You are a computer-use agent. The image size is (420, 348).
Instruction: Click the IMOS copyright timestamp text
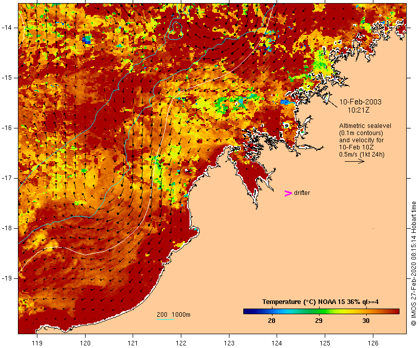coord(414,264)
